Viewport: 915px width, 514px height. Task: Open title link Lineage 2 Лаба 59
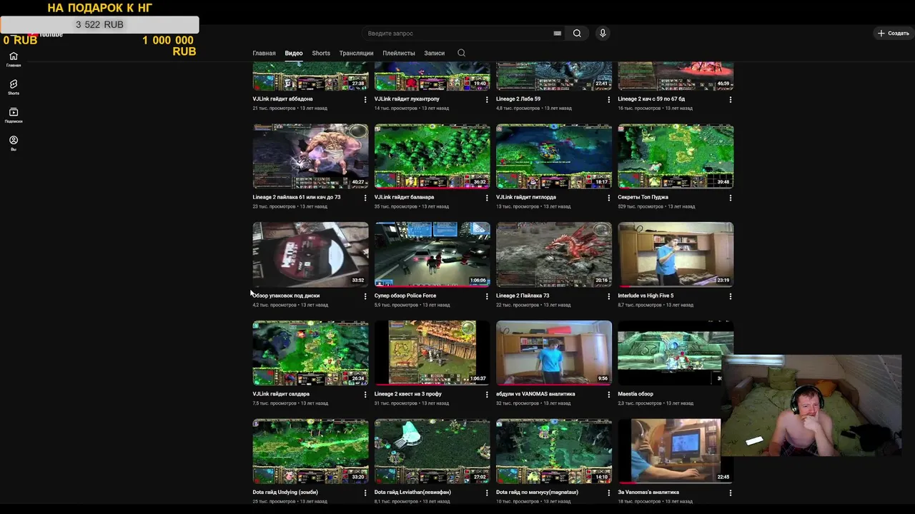[x=518, y=99]
